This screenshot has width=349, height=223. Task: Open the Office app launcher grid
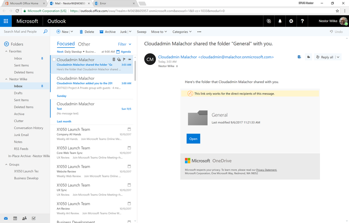[6, 21]
